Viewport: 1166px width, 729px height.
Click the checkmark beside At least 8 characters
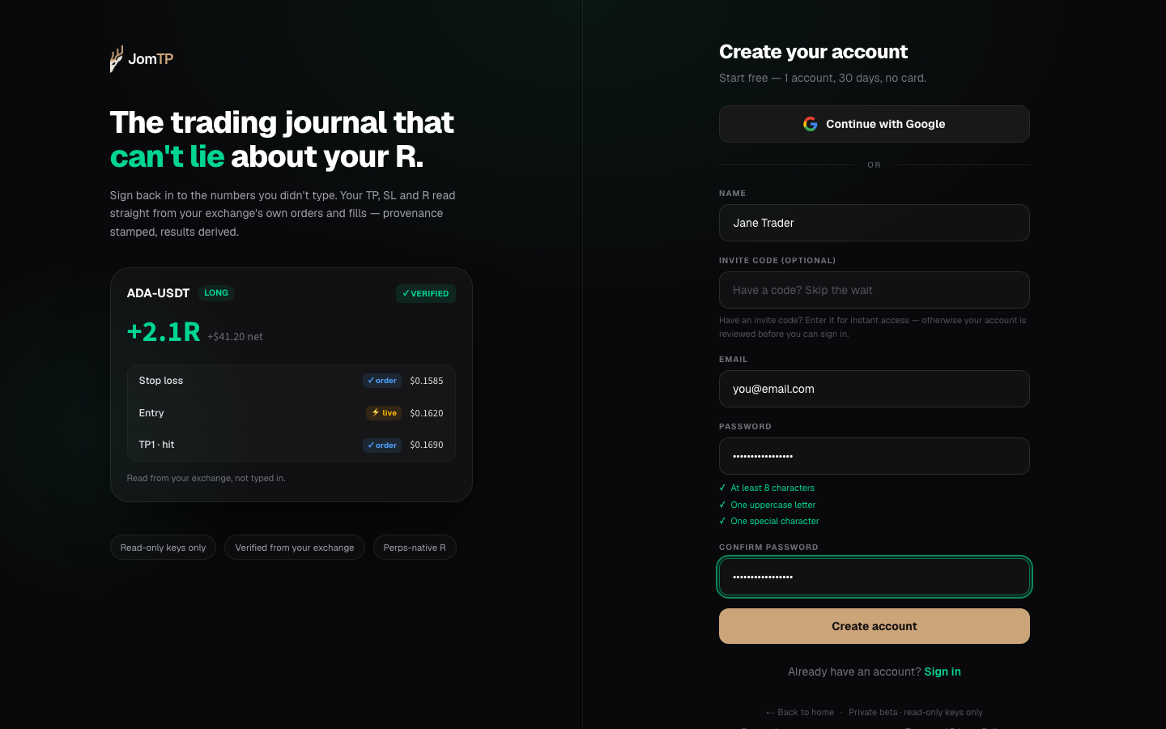pyautogui.click(x=722, y=488)
